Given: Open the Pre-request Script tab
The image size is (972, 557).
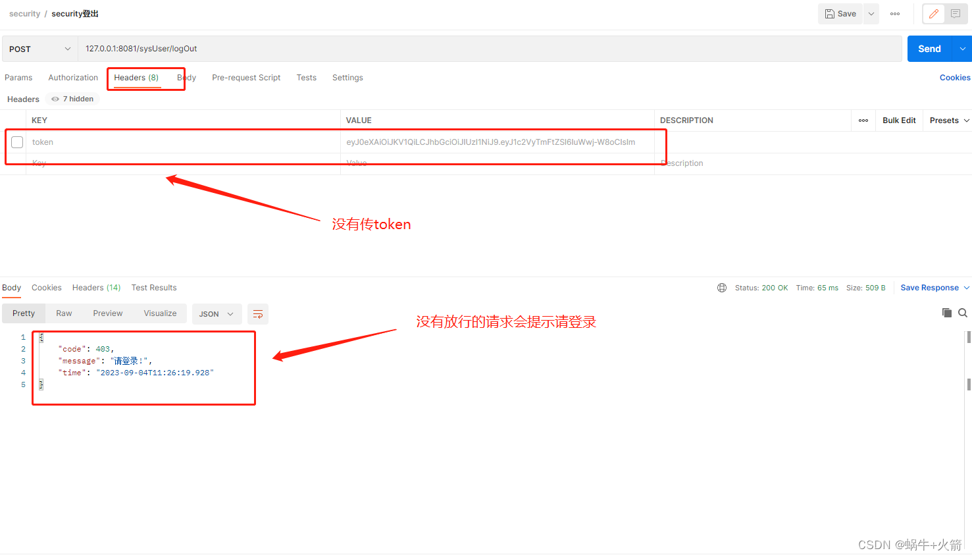Looking at the screenshot, I should pos(246,78).
